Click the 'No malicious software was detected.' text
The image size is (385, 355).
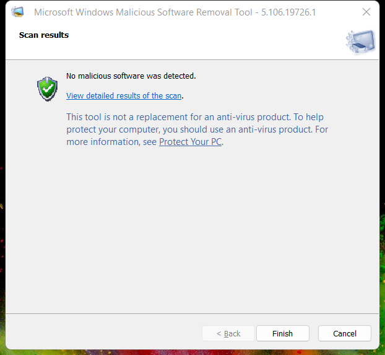click(x=131, y=76)
